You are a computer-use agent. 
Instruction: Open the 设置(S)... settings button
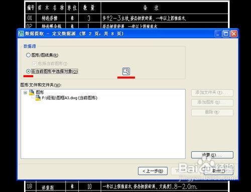[212, 155]
